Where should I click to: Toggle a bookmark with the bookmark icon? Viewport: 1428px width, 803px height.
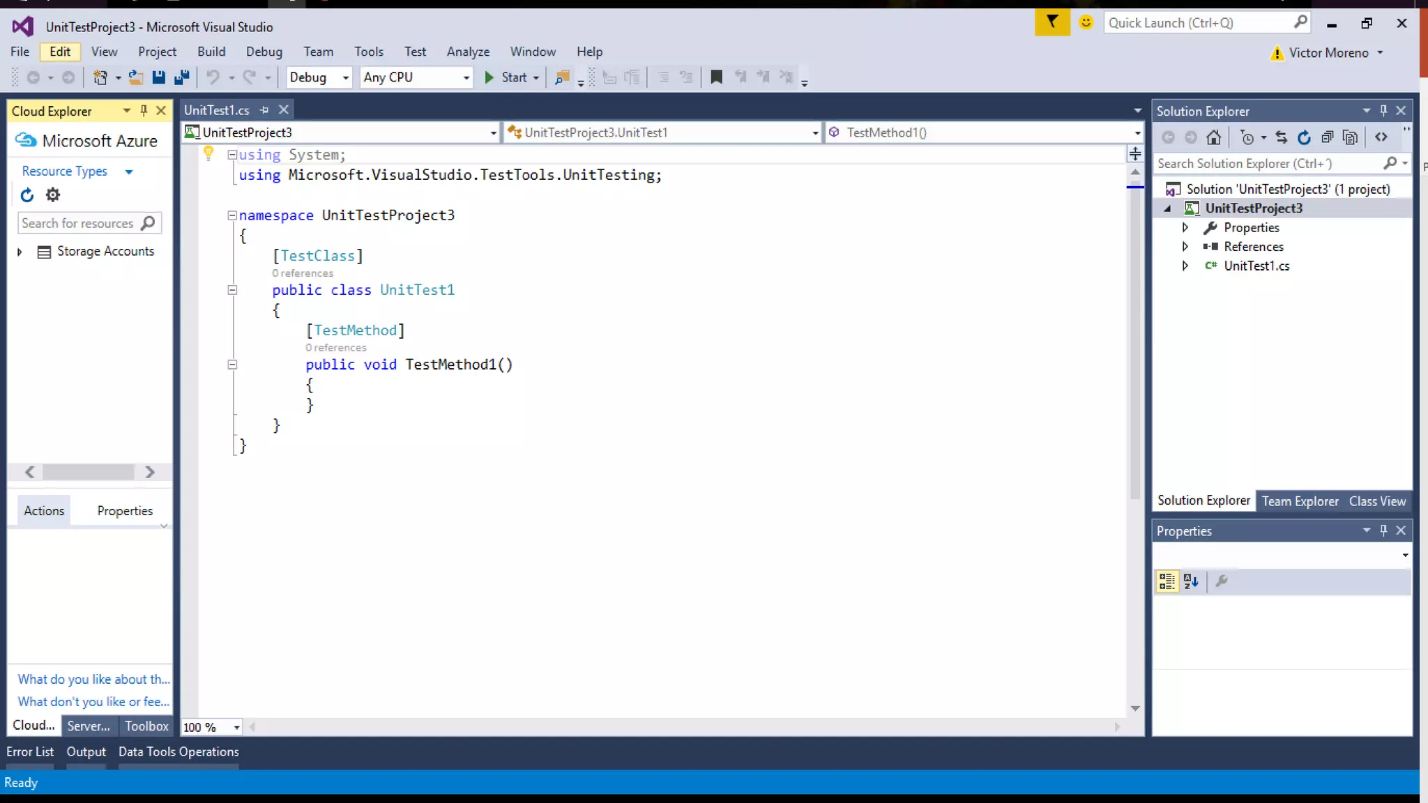(716, 77)
